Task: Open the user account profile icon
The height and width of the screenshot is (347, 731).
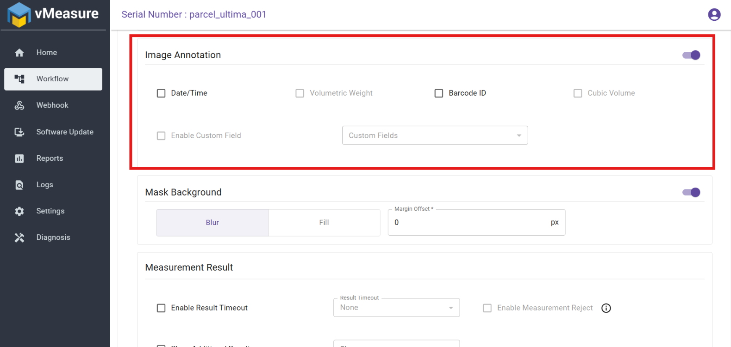Action: [714, 15]
